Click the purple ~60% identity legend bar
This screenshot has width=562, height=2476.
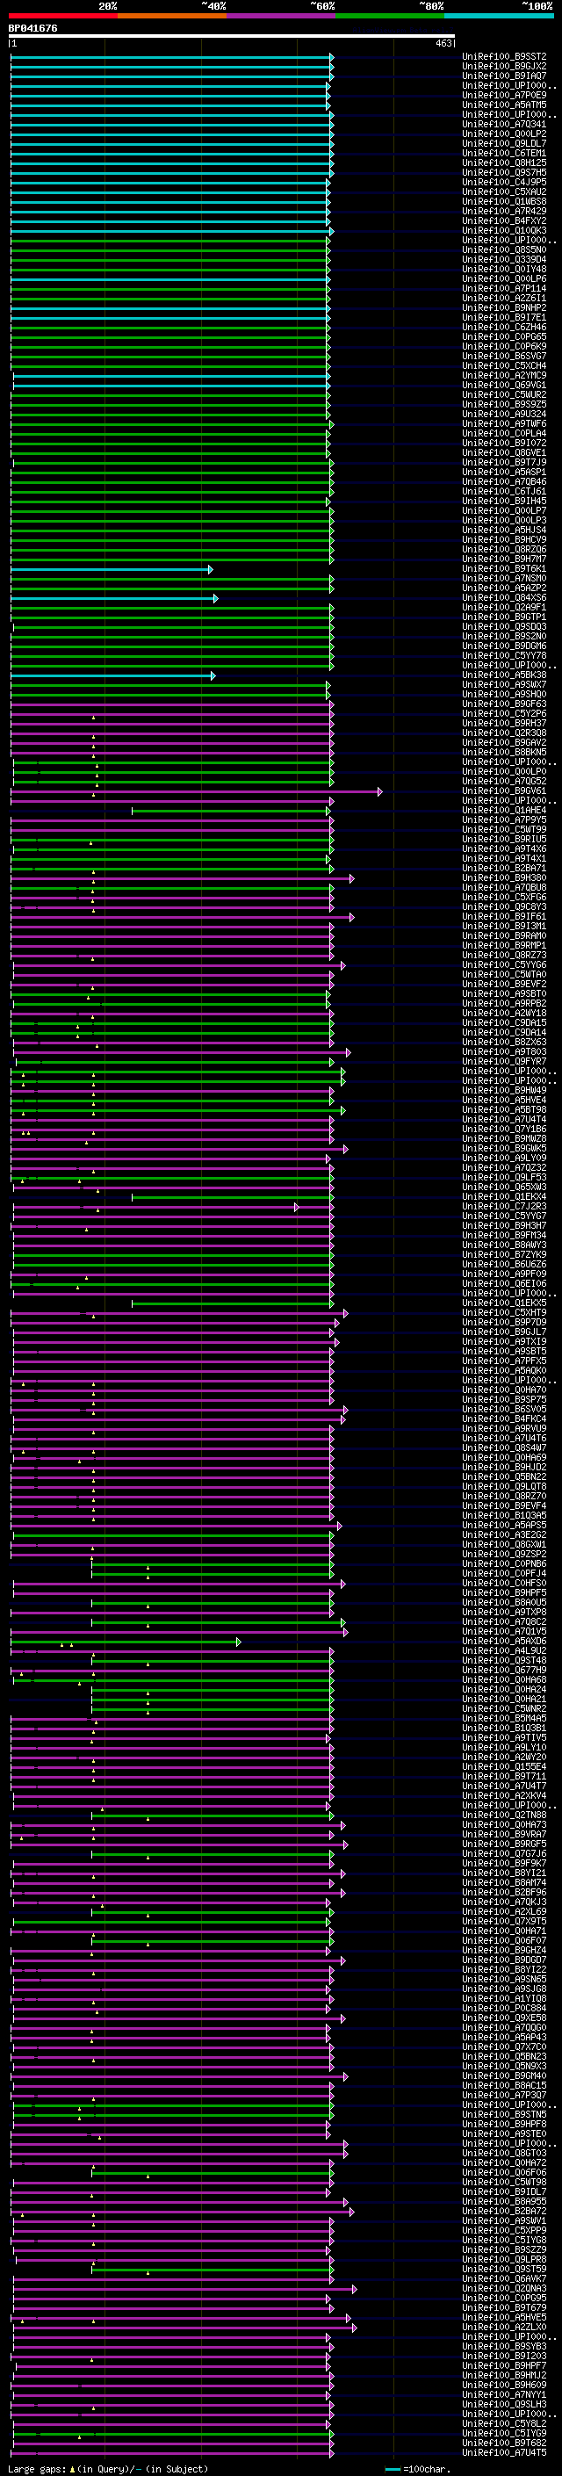280,16
